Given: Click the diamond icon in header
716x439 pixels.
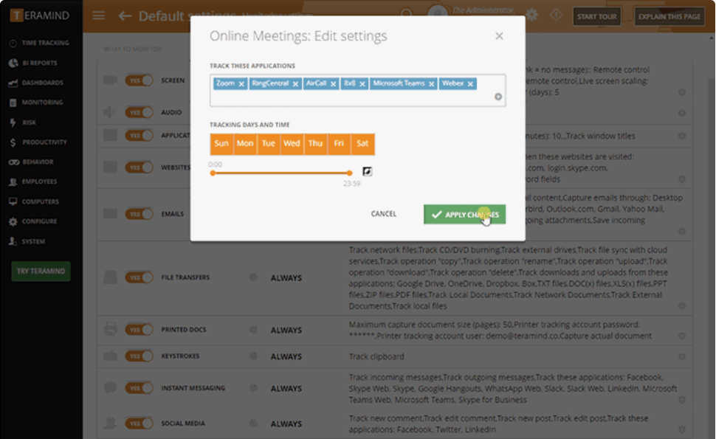Looking at the screenshot, I should pos(556,15).
